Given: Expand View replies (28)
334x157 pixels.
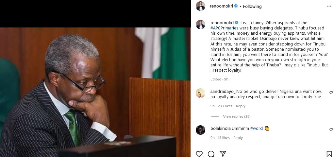Looking at the screenshot, I should coord(237,116).
